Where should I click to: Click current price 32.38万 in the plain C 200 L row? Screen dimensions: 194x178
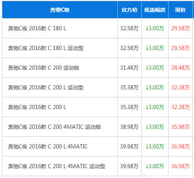click(180, 107)
